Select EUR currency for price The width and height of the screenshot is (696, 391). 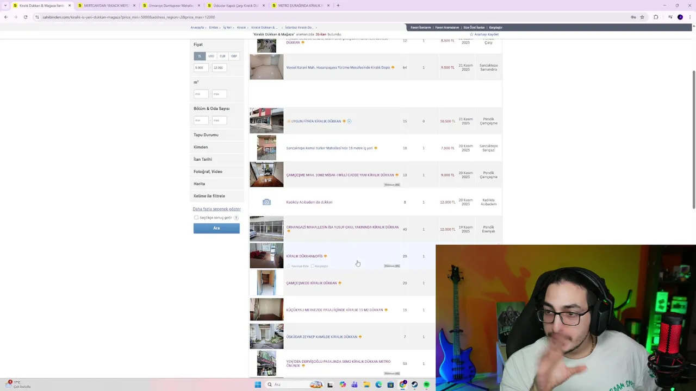pos(222,56)
